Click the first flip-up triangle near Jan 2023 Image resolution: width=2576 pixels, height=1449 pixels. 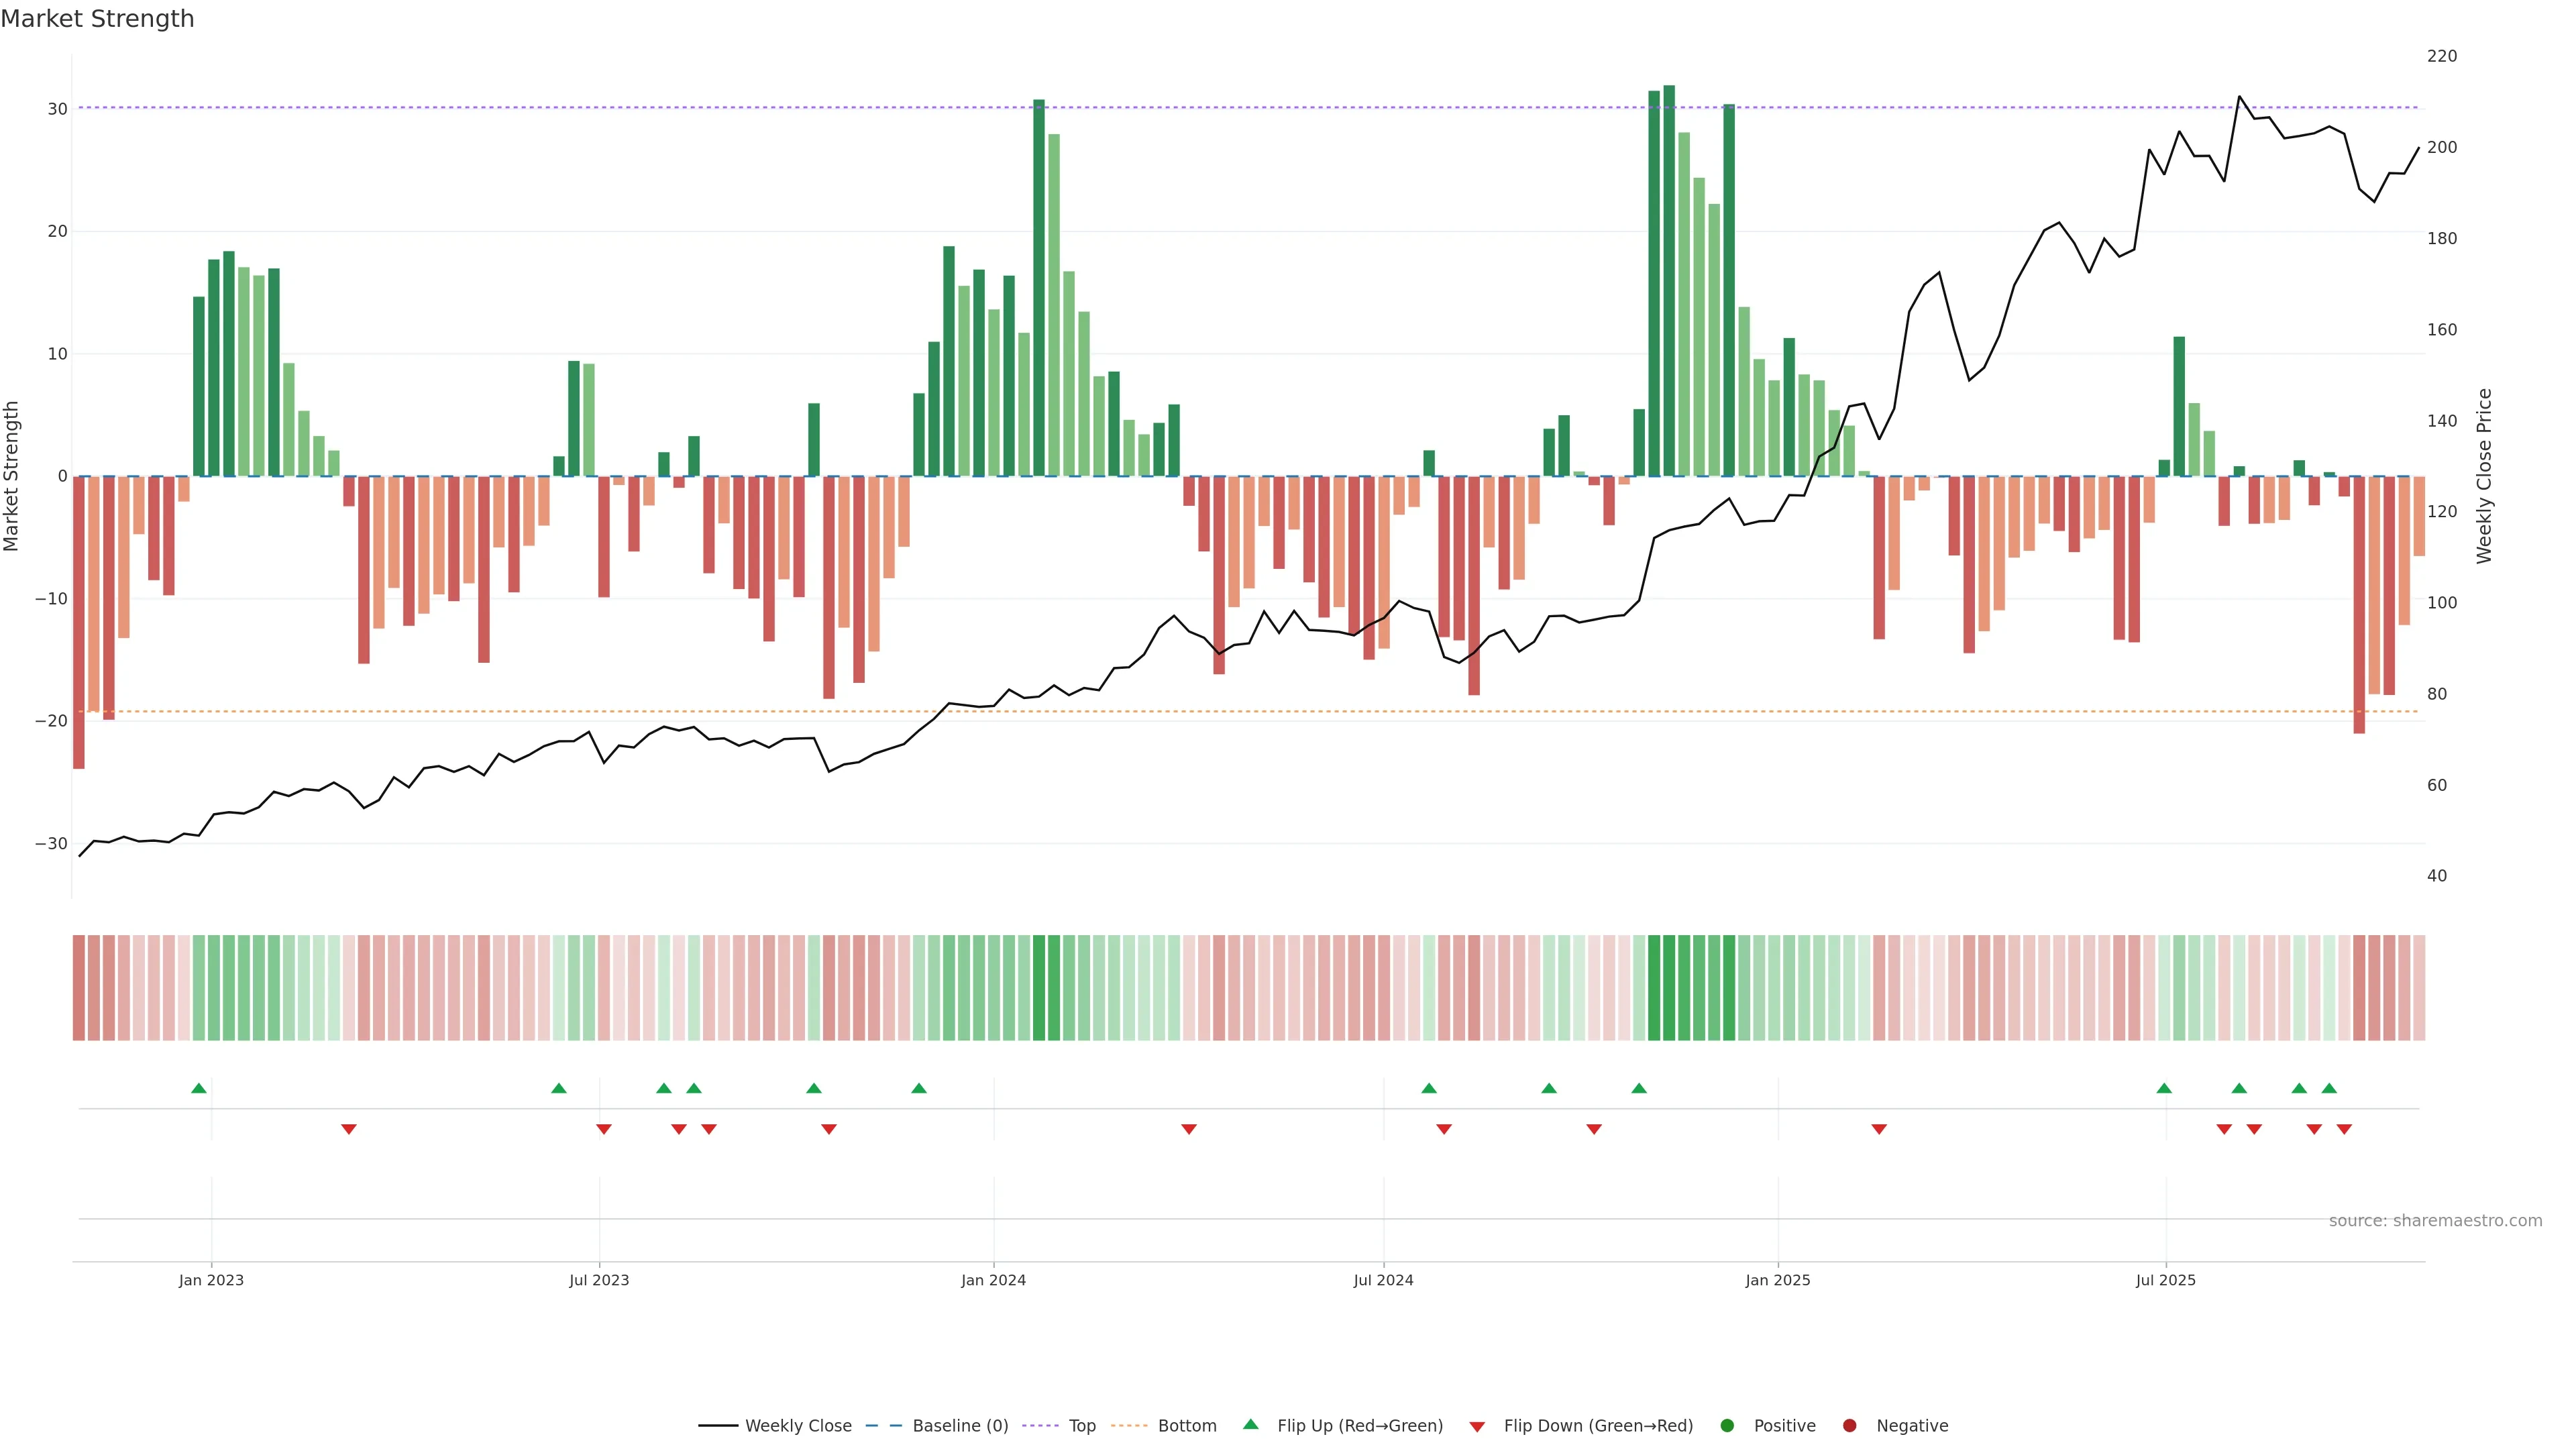click(x=199, y=1088)
